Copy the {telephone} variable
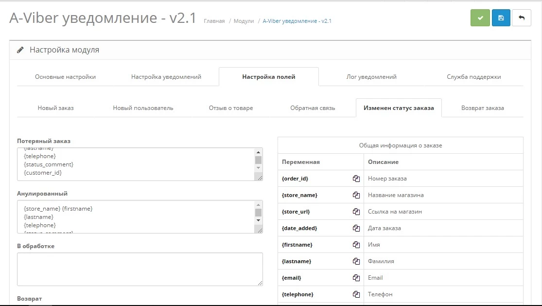Viewport: 542px width, 306px height. pos(356,294)
